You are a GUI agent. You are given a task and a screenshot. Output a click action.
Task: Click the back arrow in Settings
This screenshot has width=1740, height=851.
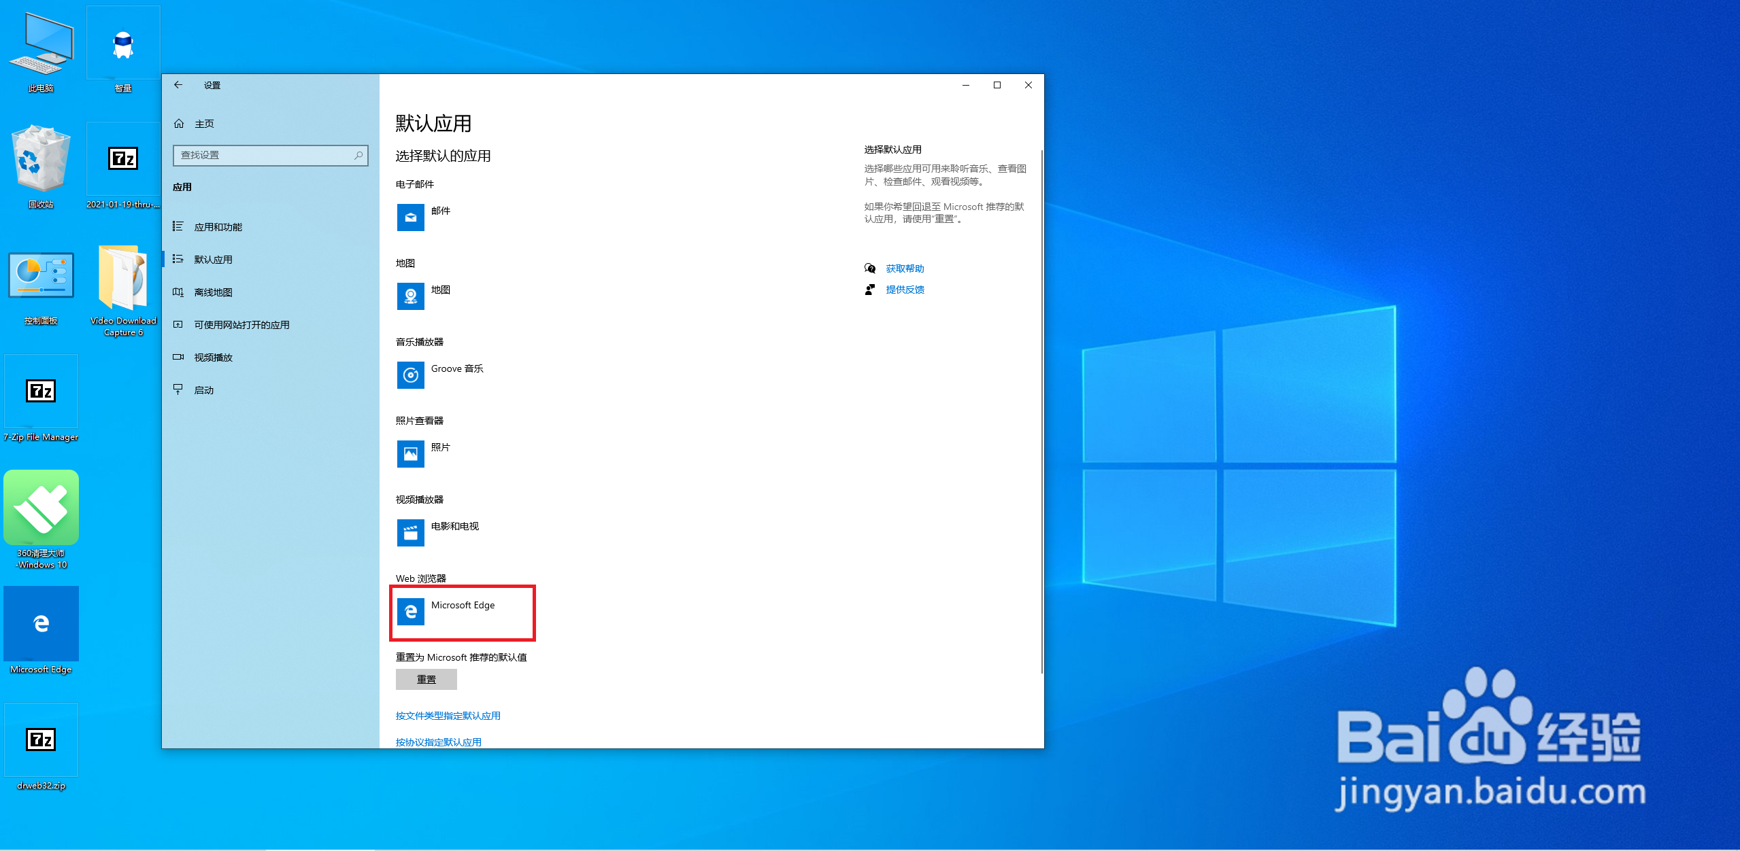click(x=178, y=85)
